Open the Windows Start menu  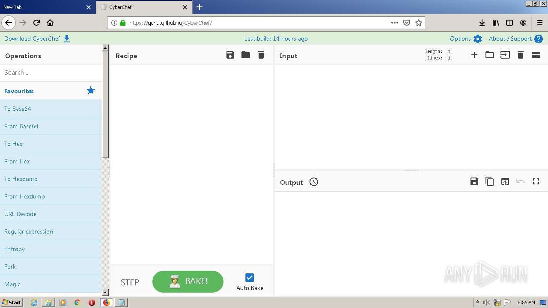click(x=12, y=302)
